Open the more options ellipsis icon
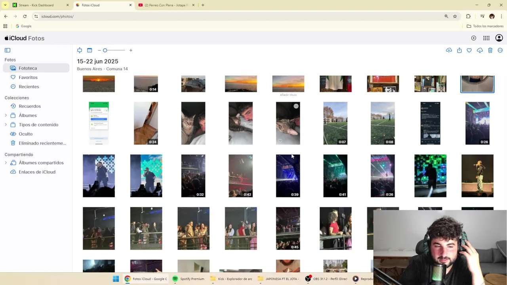 coord(500,50)
